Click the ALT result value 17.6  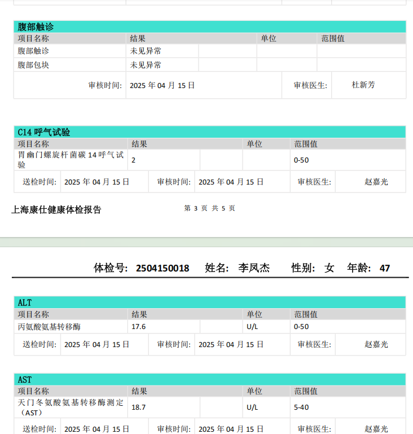point(139,327)
